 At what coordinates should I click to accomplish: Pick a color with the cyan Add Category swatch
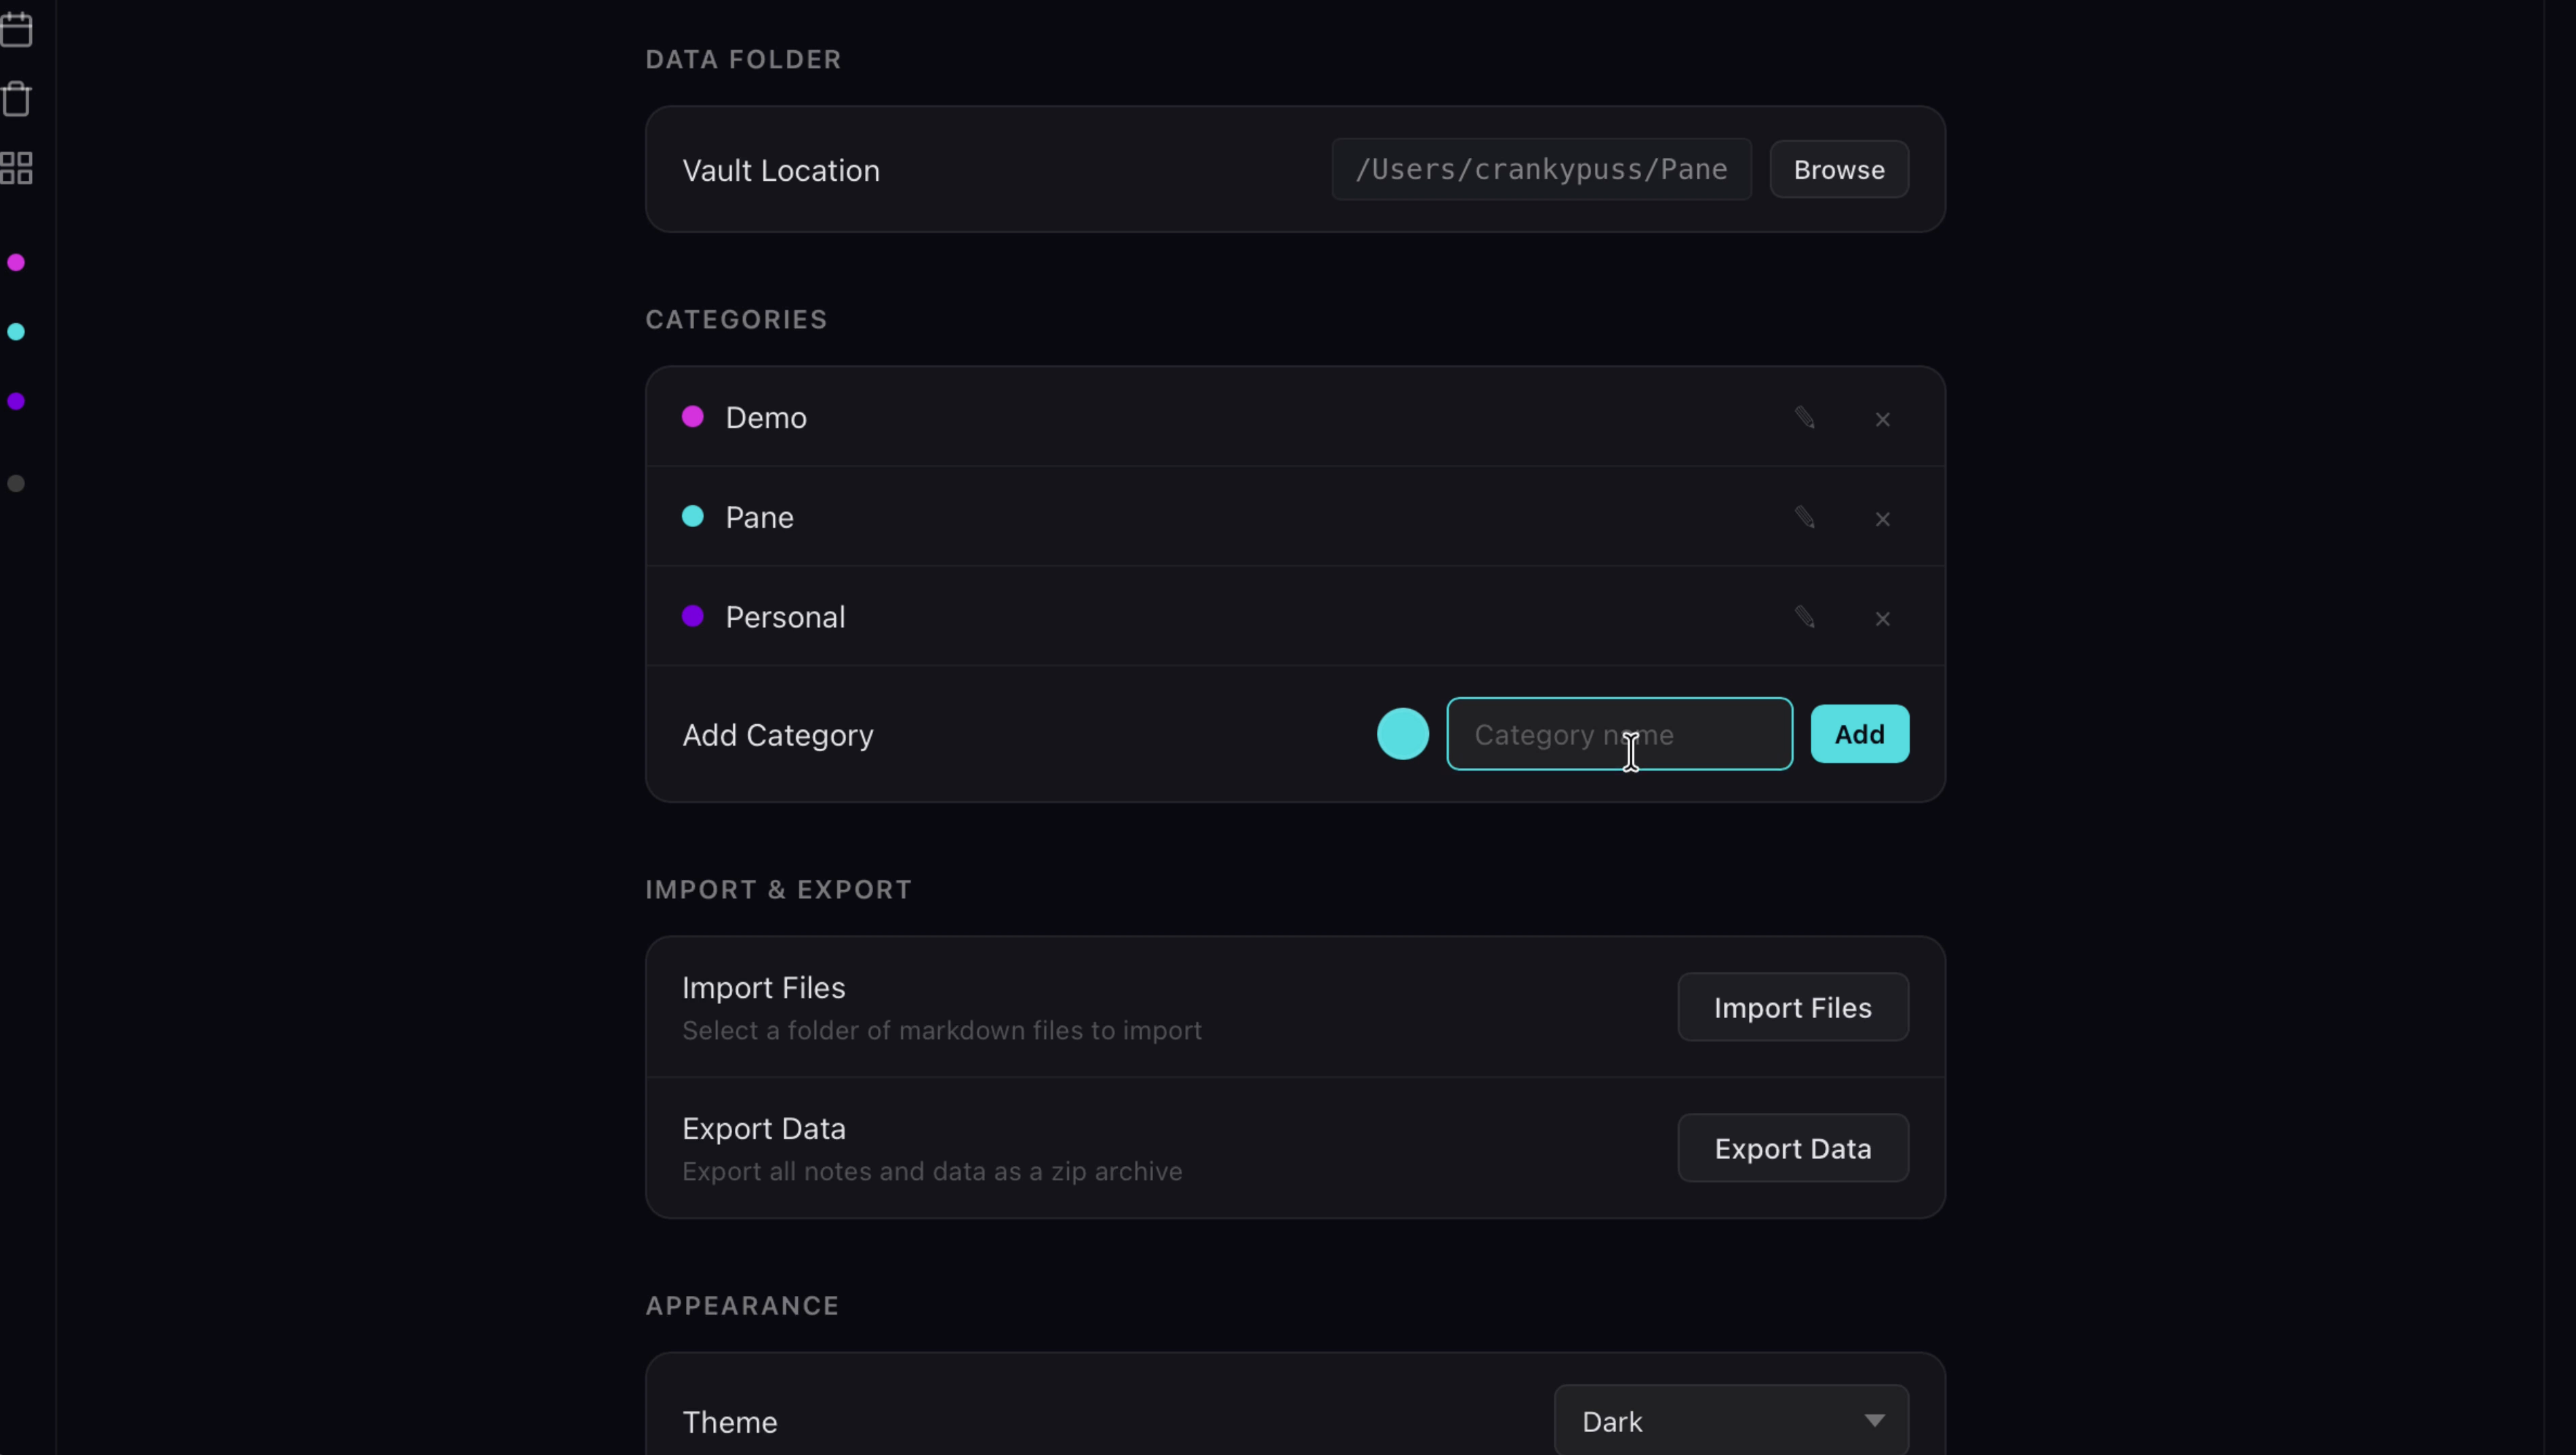(x=1403, y=734)
